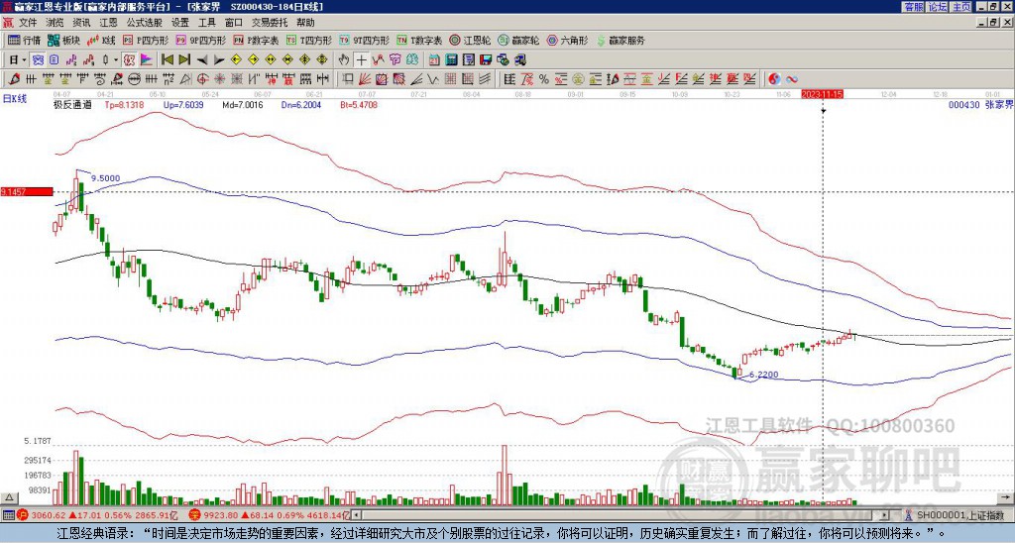Open the 赢家服务 toolbar button
1015x543 pixels.
[x=620, y=41]
